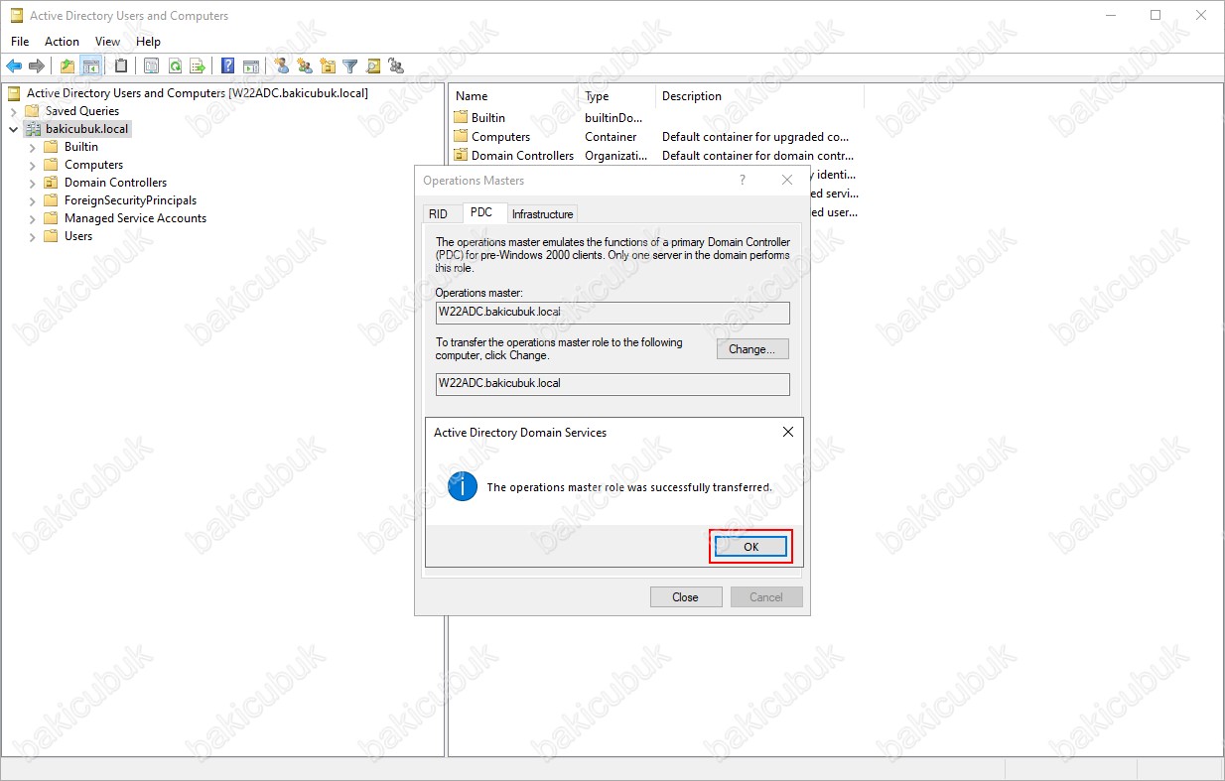The image size is (1225, 781).
Task: Click Add to group toolbar icon
Action: pyautogui.click(x=396, y=66)
